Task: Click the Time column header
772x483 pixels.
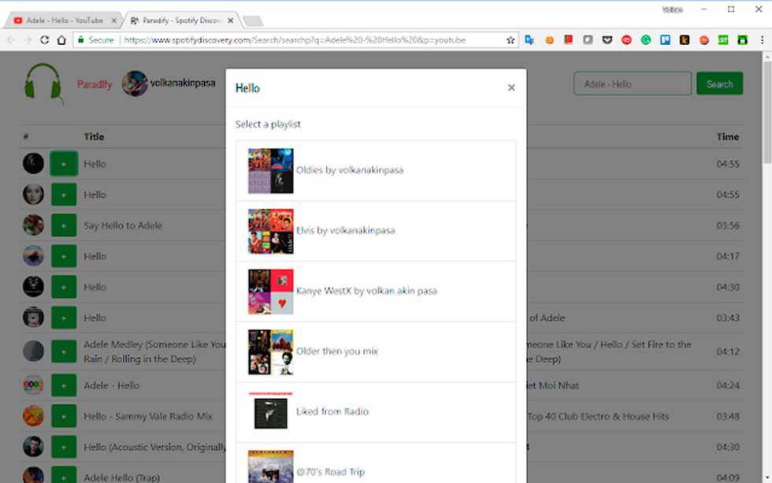Action: click(728, 137)
